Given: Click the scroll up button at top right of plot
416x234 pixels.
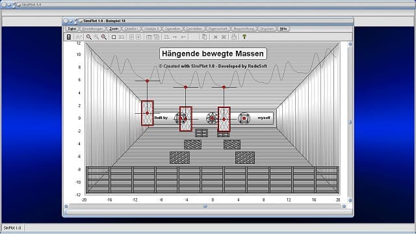Looking at the screenshot, I should pyautogui.click(x=350, y=44).
